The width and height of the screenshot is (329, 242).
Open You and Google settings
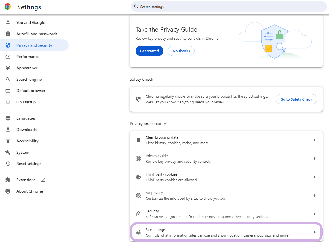34,22
